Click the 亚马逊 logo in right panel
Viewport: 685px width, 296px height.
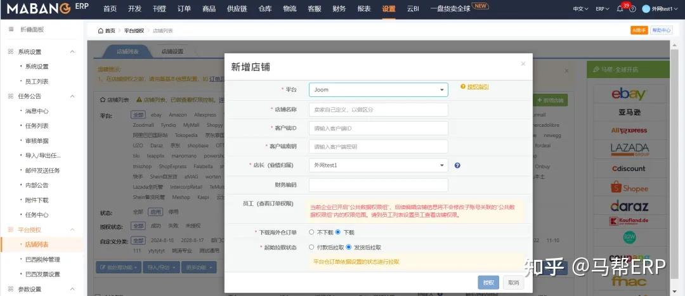pos(630,112)
